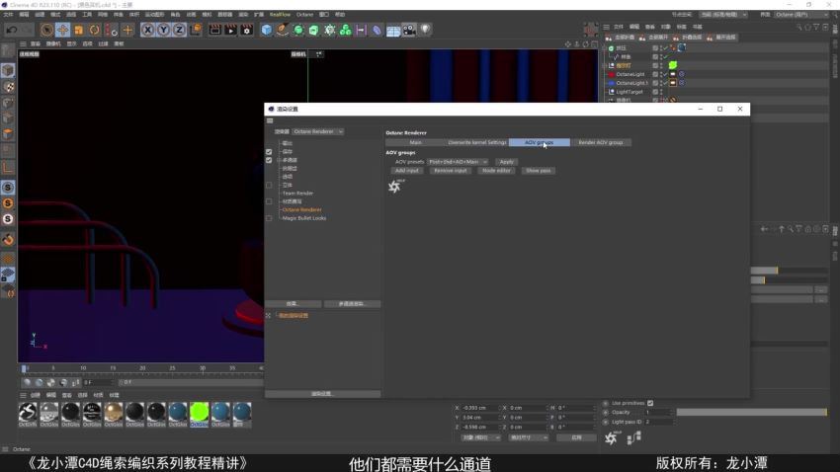
Task: Select OctaneLight.1 object in object manager
Action: [x=631, y=83]
